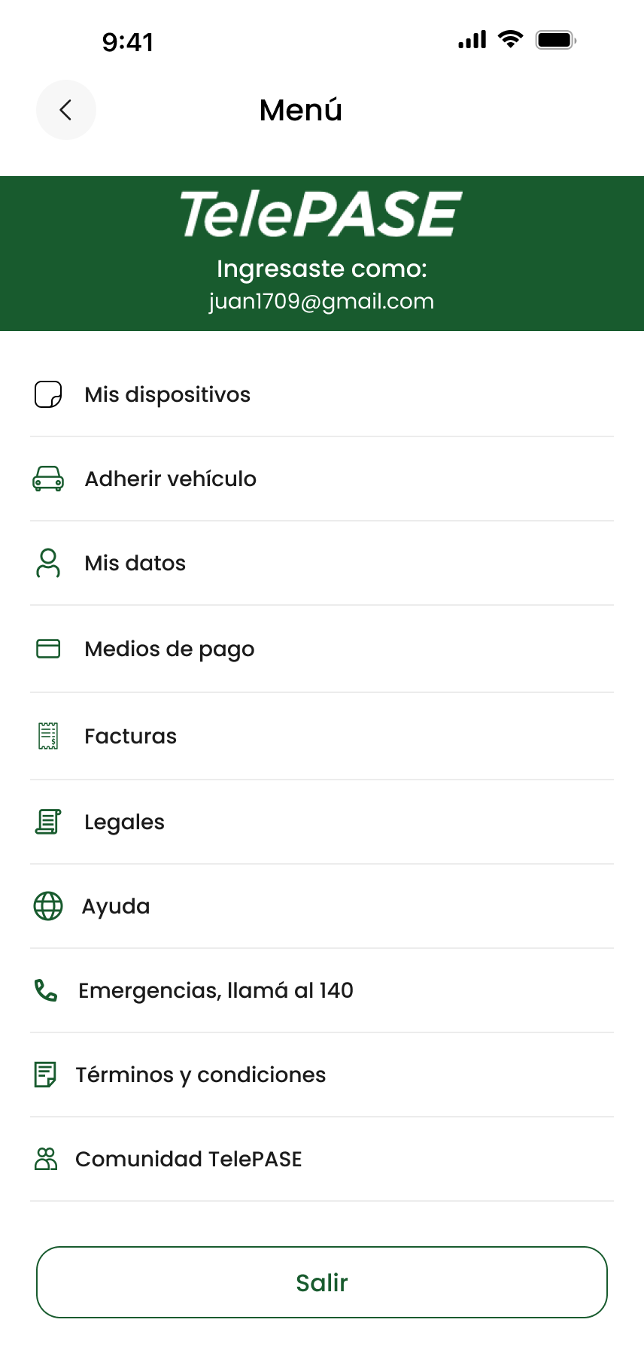
Task: Tap the globe icon beside Ayuda
Action: [48, 906]
